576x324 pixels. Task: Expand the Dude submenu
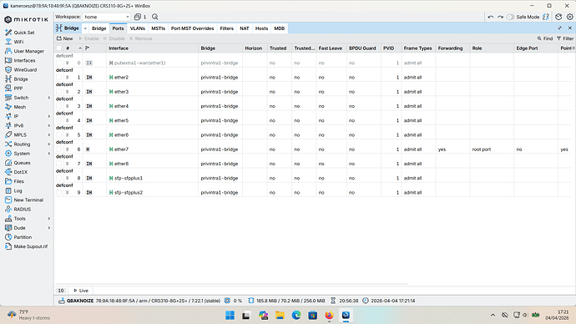pyautogui.click(x=49, y=228)
